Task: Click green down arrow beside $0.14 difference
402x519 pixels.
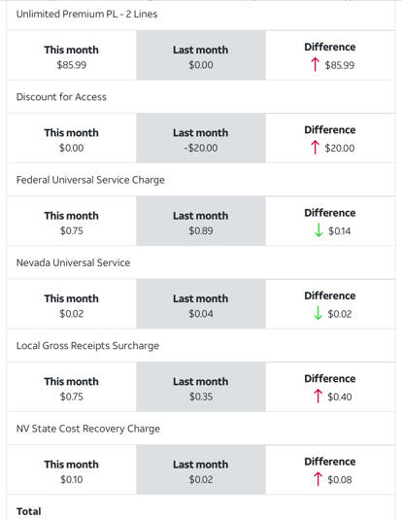Action: point(318,230)
